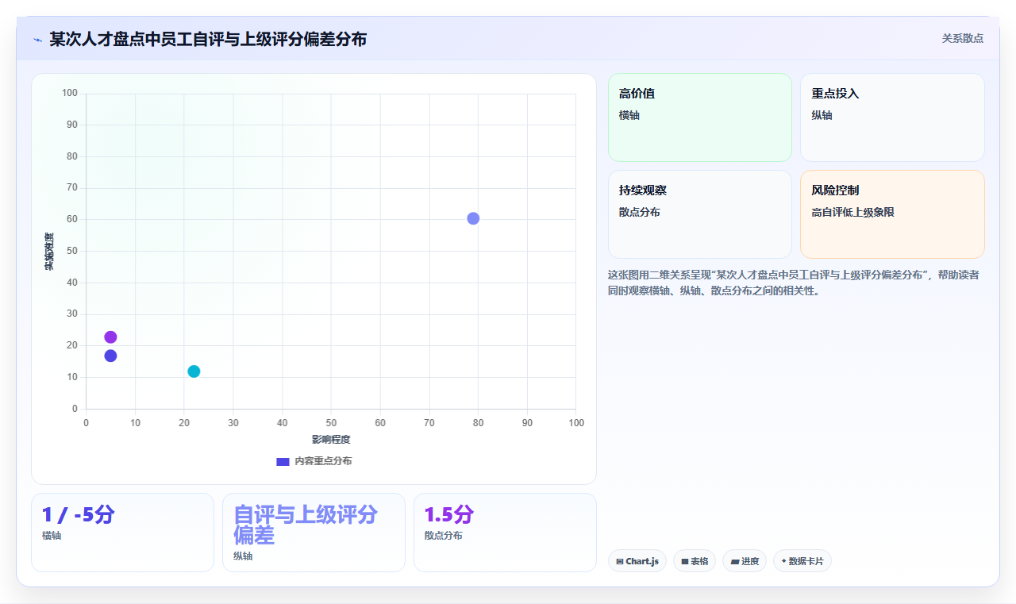This screenshot has width=1016, height=604.
Task: Select the 持续观察 quadrant card
Action: pos(700,214)
